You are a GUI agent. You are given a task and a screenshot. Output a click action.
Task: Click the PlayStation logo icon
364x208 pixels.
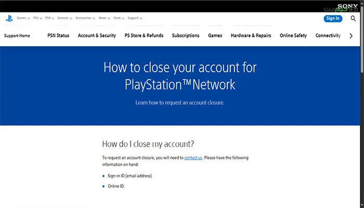click(x=9, y=18)
